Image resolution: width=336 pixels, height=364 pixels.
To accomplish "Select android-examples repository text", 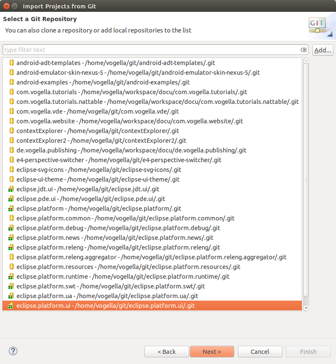I will pos(103,82).
